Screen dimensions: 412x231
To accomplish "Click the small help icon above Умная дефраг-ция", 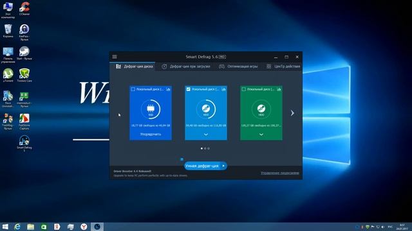I will tap(182, 159).
